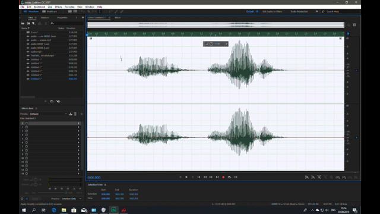Screen dimensions: 380x214
Task: Show Spectral Pitch Display toolbar icon
Action: pos(75,11)
